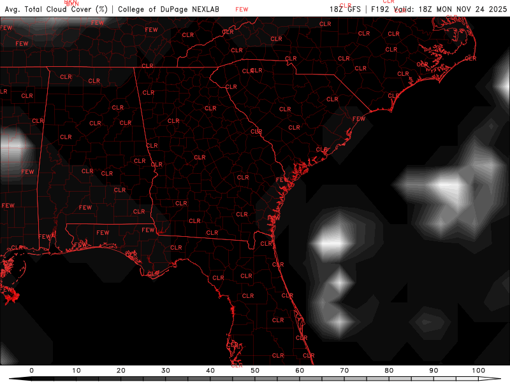Screen dimensions: 510x382
Task: Click the '90' value on the color scale
Action: tap(433, 371)
